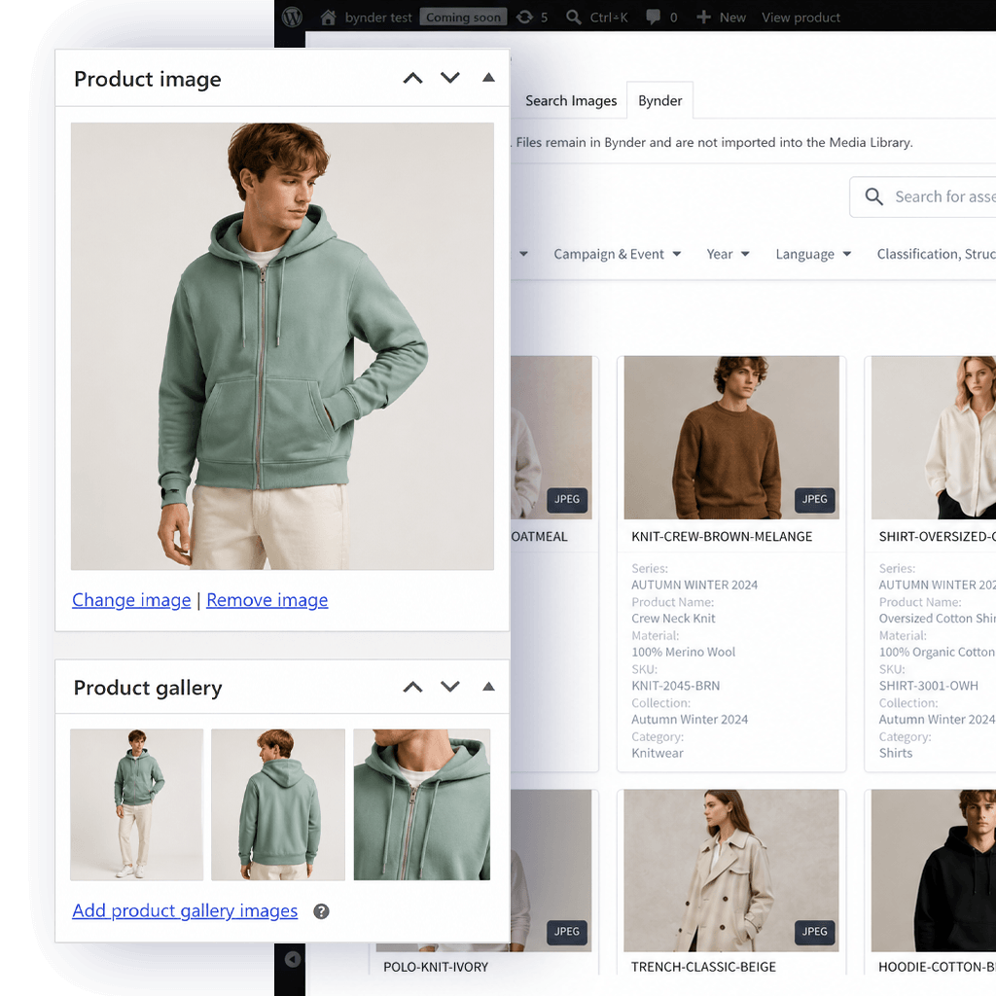Click View product in admin bar

800,18
